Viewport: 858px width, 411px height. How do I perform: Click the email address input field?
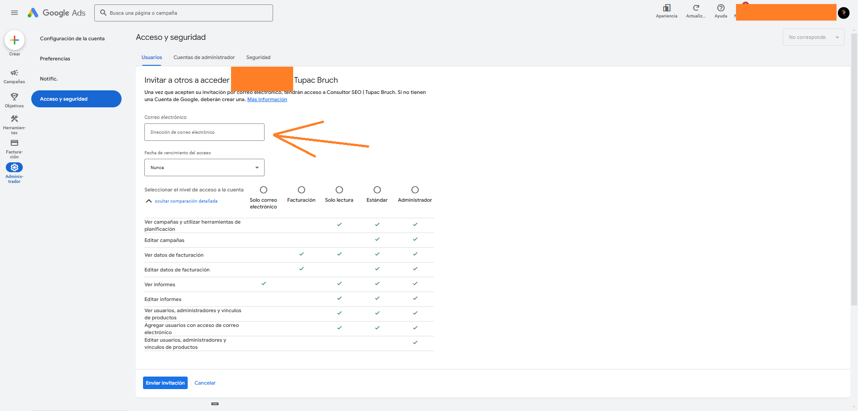tap(204, 132)
